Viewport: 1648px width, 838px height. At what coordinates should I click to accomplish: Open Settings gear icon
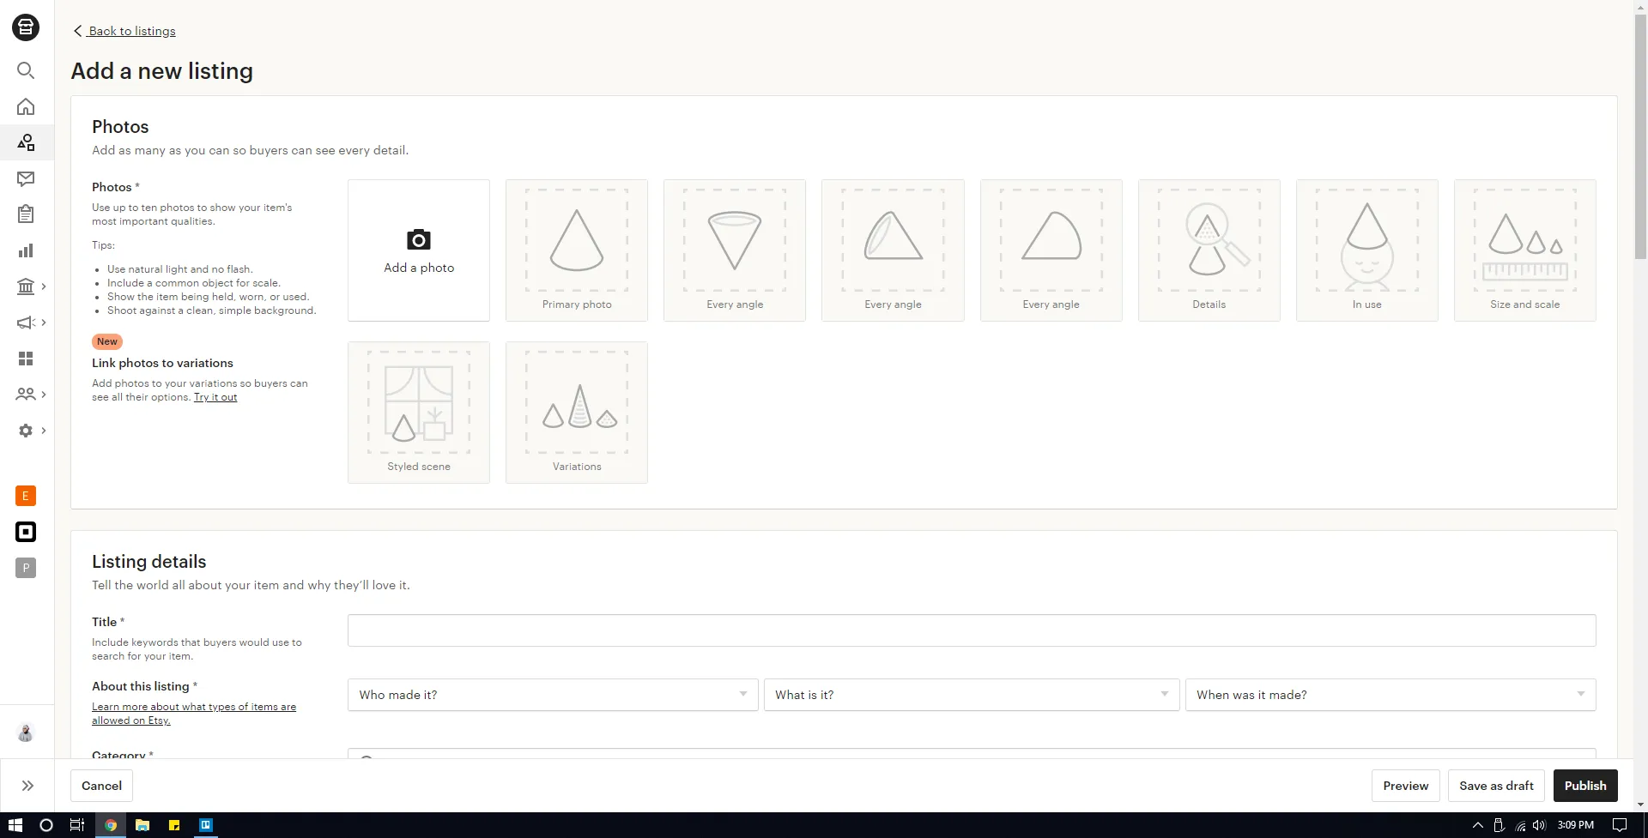click(x=26, y=431)
